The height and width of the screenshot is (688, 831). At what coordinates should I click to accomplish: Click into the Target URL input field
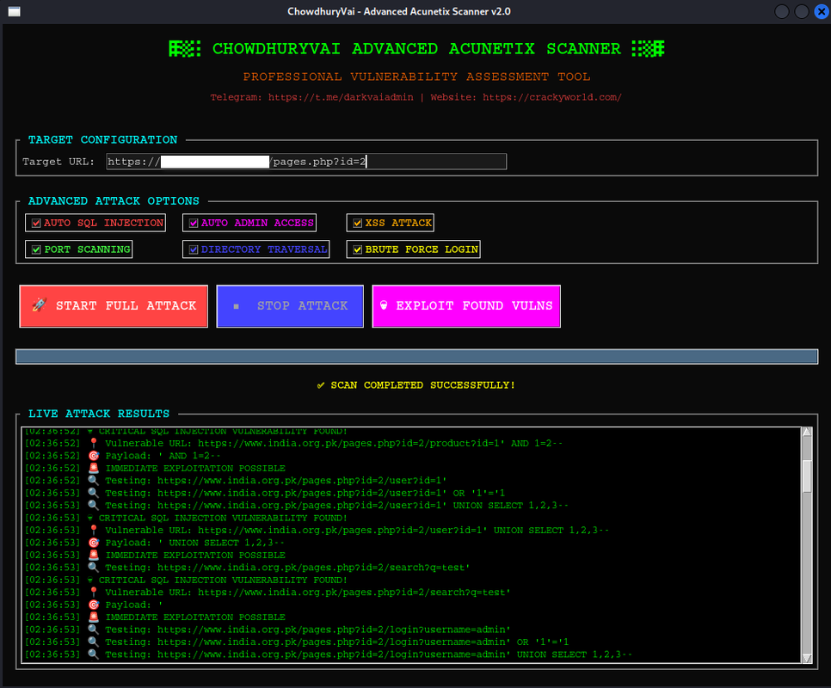click(306, 162)
